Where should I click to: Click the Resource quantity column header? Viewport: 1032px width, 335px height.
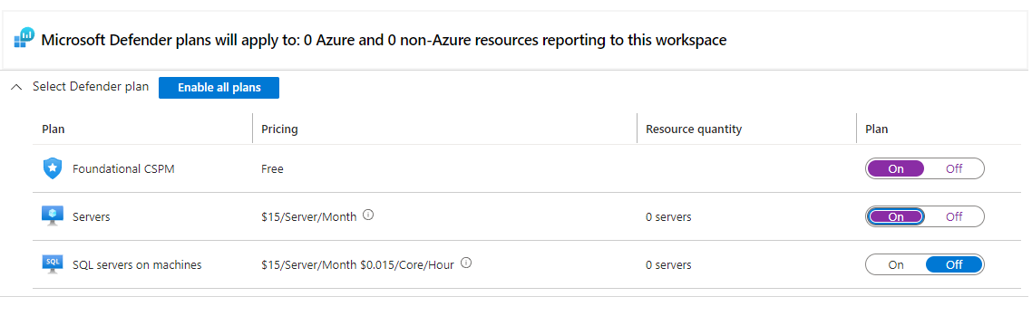click(694, 129)
